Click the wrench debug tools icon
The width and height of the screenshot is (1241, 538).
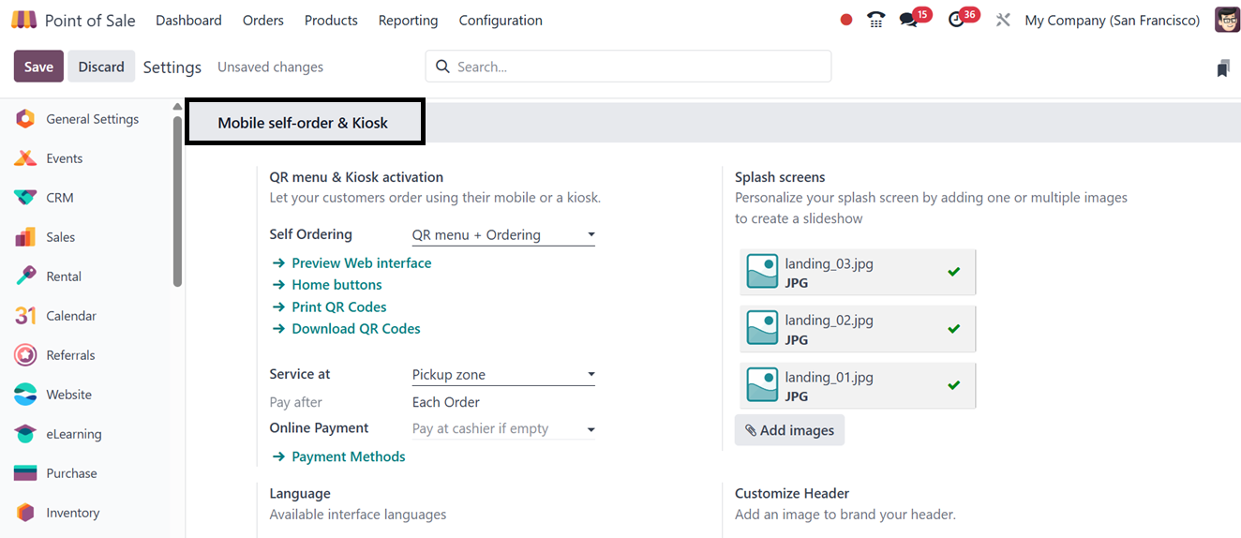[x=1003, y=20]
